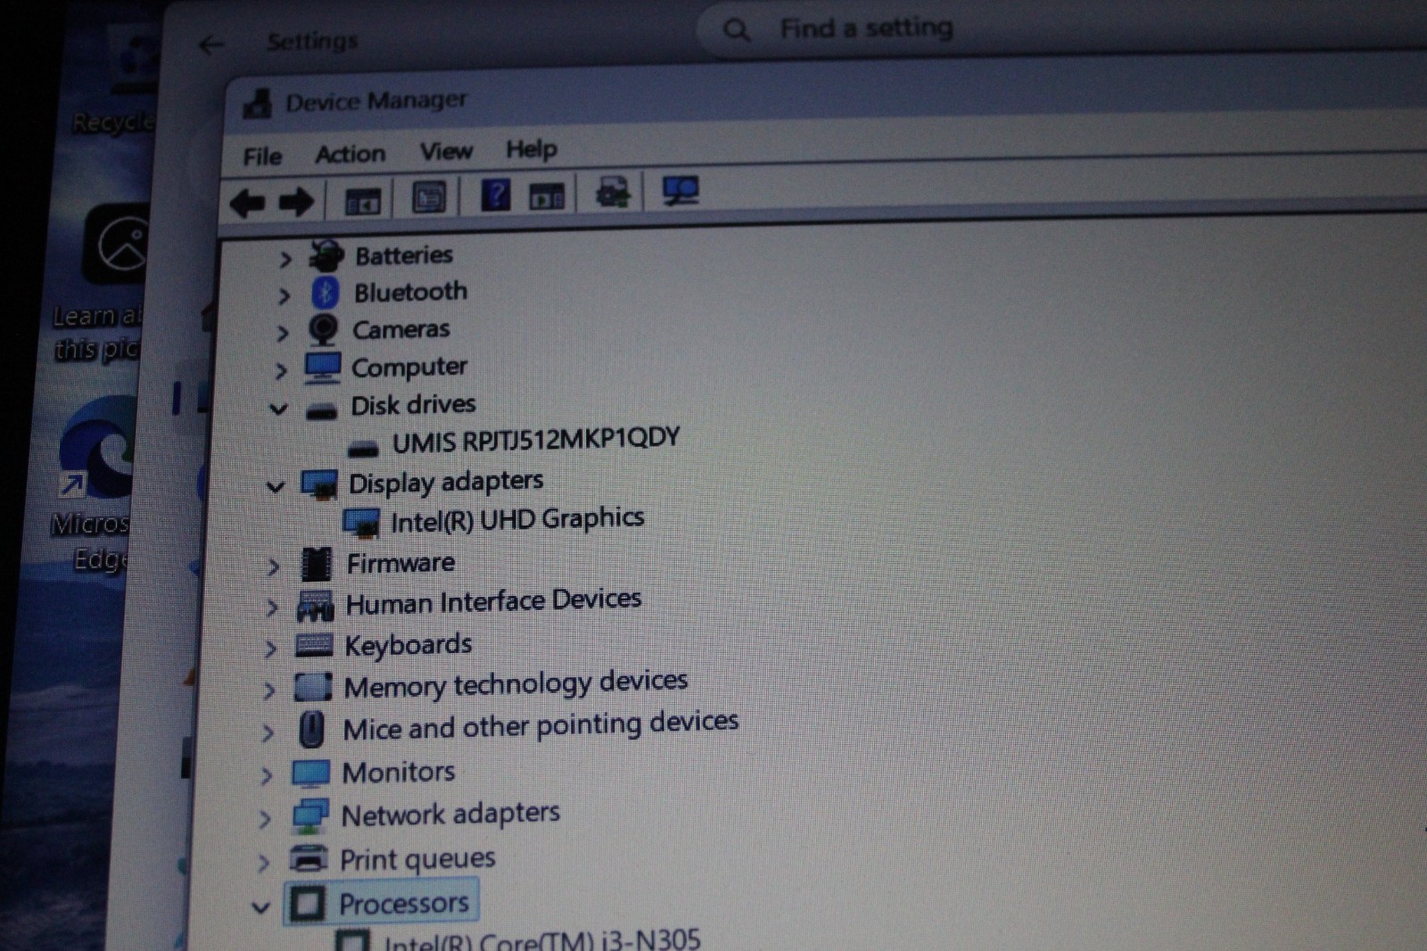Screen dimensions: 1427x951
Task: Click the Settings window back arrow
Action: tap(211, 45)
